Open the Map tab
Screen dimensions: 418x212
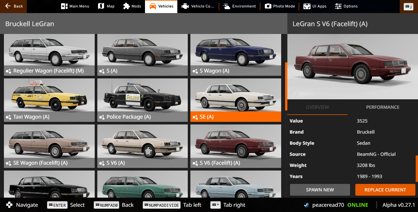(106, 6)
